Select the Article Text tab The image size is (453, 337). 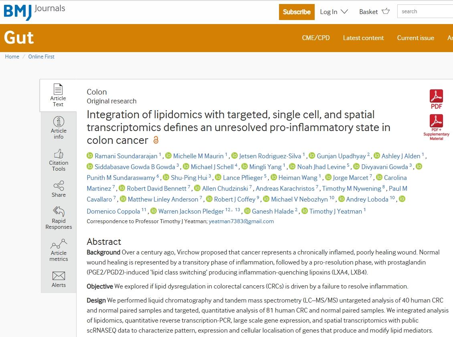coord(58,95)
